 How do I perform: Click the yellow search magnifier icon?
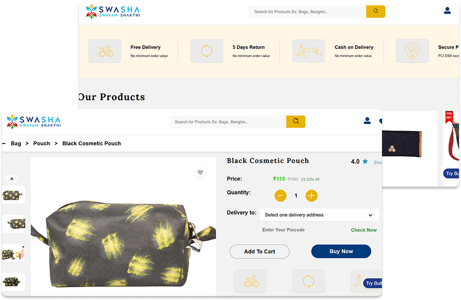[296, 121]
